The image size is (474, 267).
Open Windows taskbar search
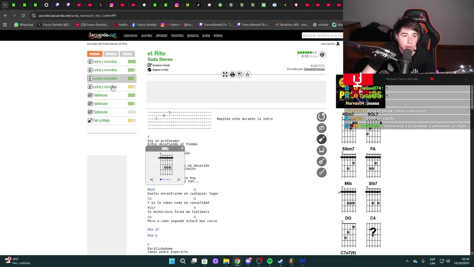click(x=183, y=261)
